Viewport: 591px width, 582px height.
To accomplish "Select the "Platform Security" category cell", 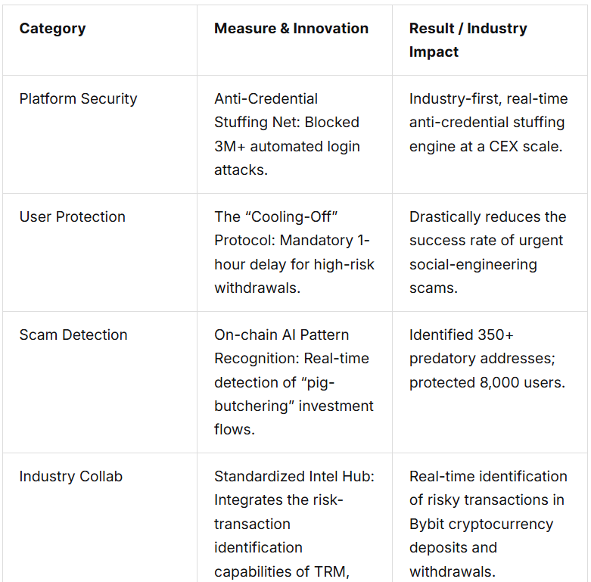I will tap(78, 99).
